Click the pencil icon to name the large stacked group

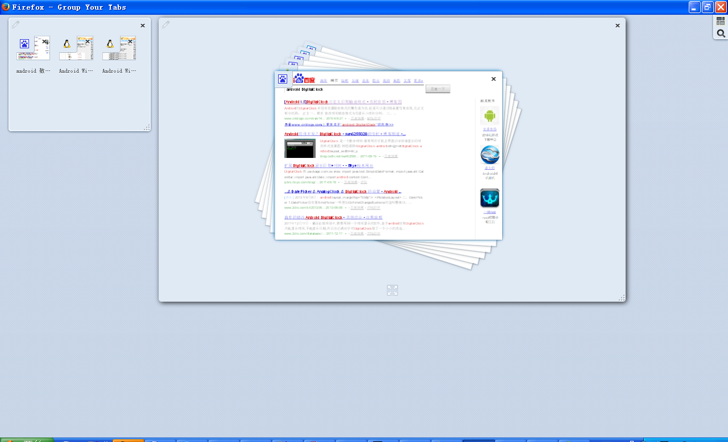pyautogui.click(x=166, y=24)
